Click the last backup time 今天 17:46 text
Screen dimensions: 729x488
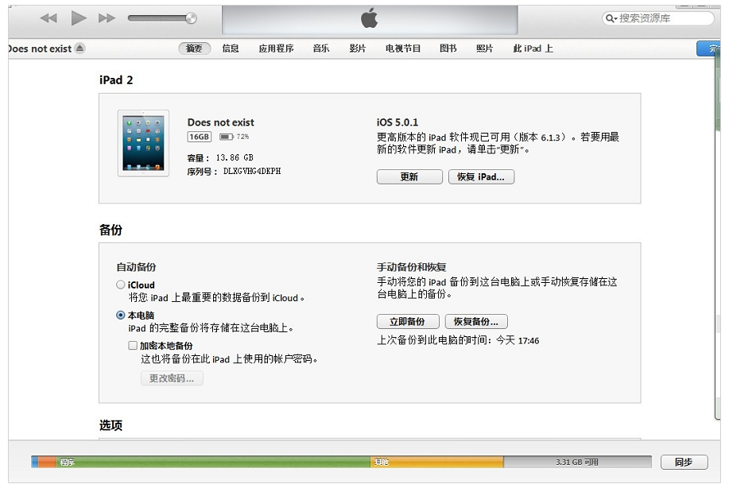click(x=518, y=341)
